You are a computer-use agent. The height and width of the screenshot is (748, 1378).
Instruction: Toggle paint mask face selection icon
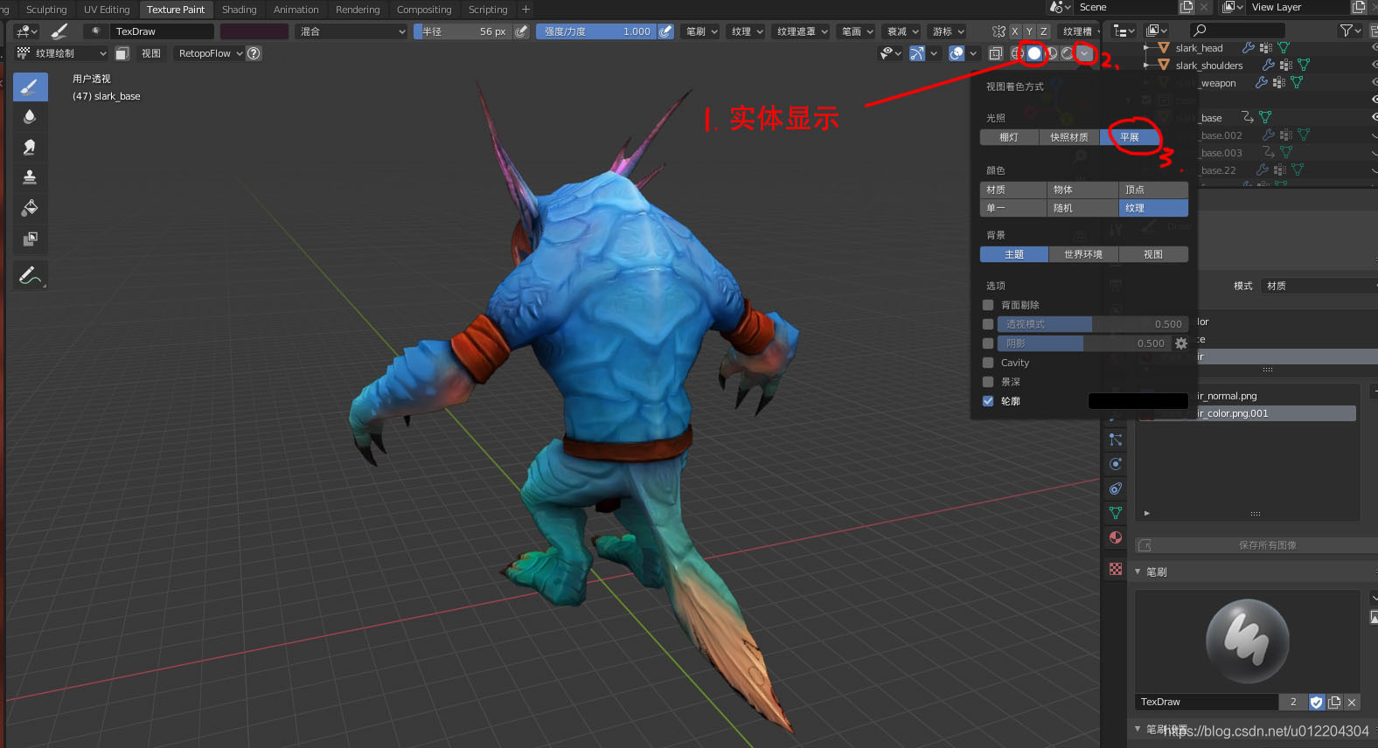(122, 53)
